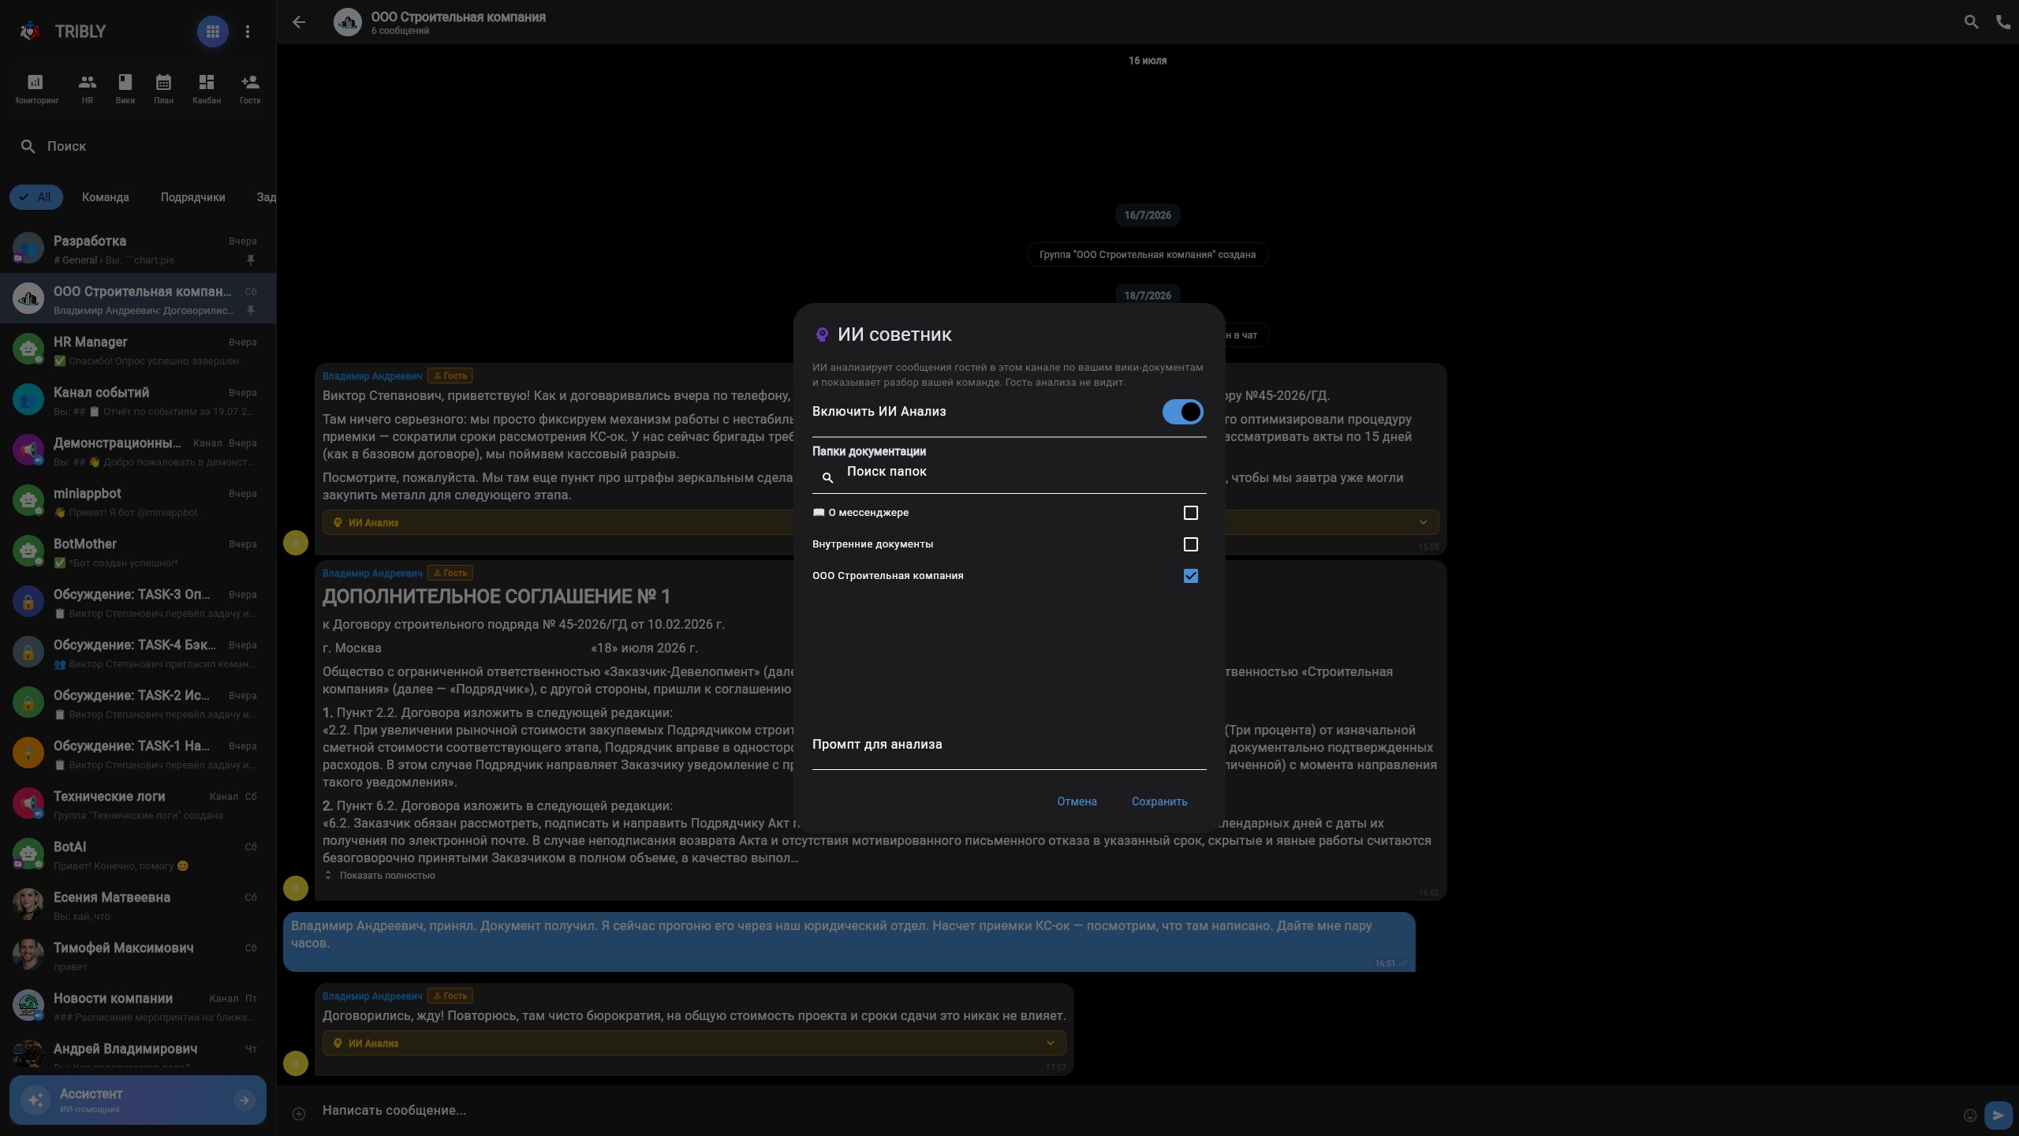Open the three-dot menu in the sidebar header
Viewport: 2019px width, 1136px height.
[248, 32]
